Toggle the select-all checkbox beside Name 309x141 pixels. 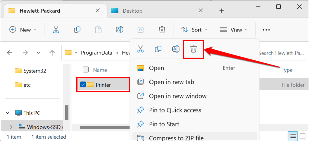pyautogui.click(x=86, y=70)
